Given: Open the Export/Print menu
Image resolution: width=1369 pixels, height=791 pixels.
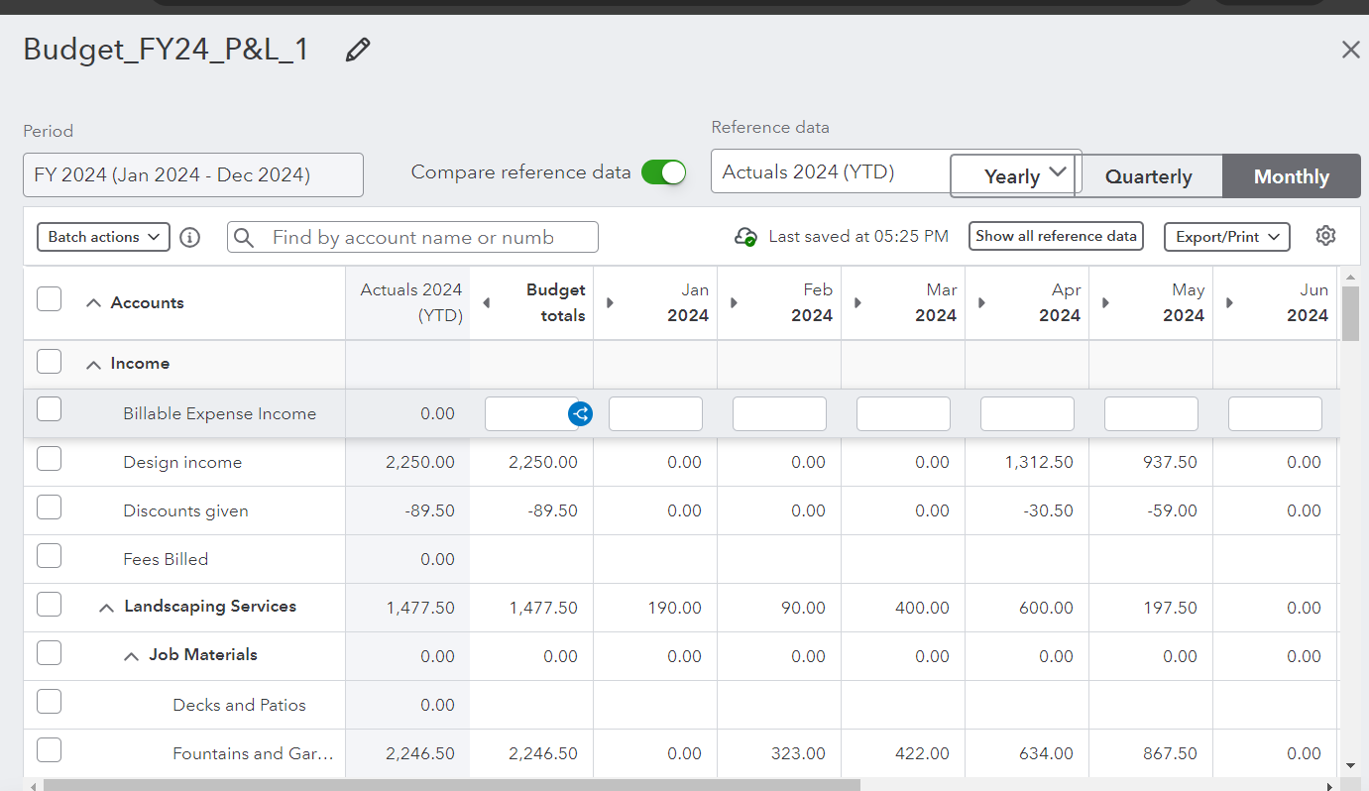Looking at the screenshot, I should 1226,236.
